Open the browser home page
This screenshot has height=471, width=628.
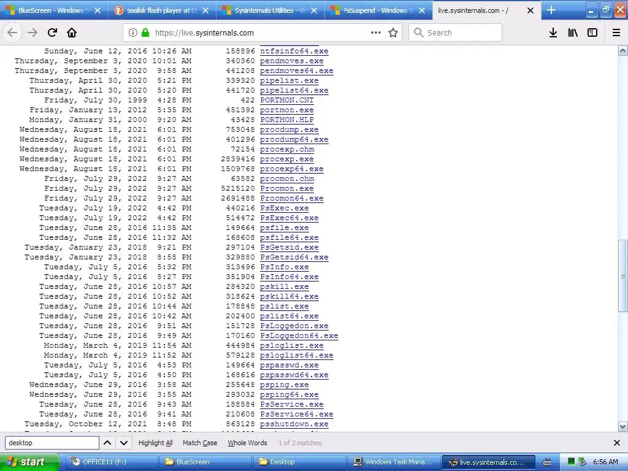72,33
